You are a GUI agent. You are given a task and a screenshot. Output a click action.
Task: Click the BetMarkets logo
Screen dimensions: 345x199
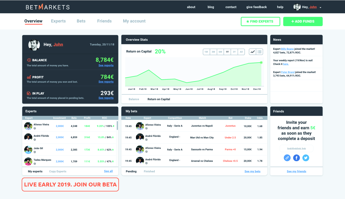(x=48, y=7)
